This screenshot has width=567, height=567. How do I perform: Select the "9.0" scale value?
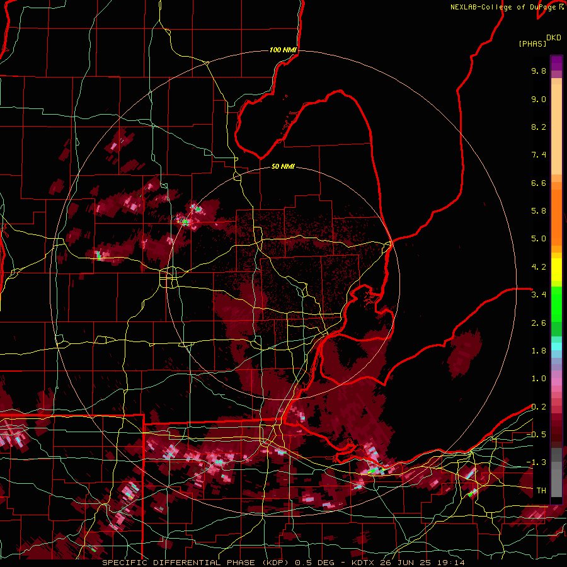coord(539,99)
